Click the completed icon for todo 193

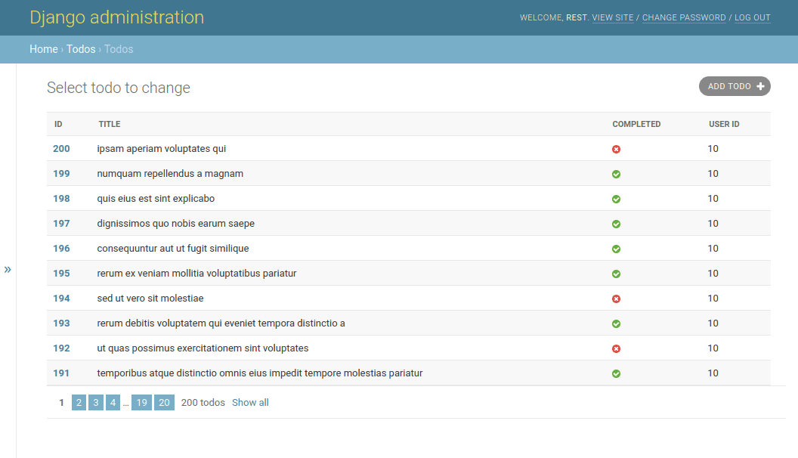point(616,323)
